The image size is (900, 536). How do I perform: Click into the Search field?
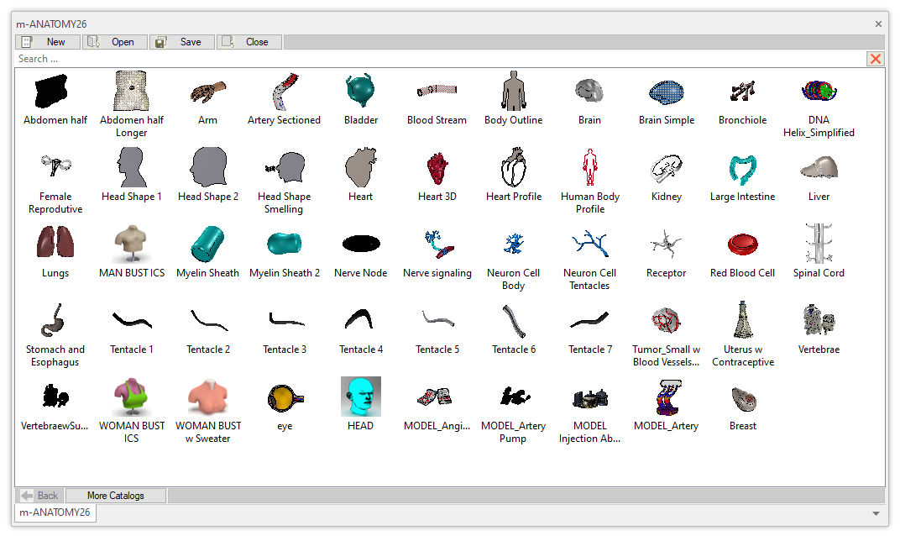pos(437,59)
